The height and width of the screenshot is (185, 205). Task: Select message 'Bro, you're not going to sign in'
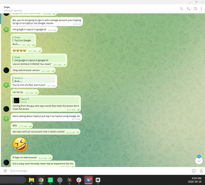(x=47, y=22)
